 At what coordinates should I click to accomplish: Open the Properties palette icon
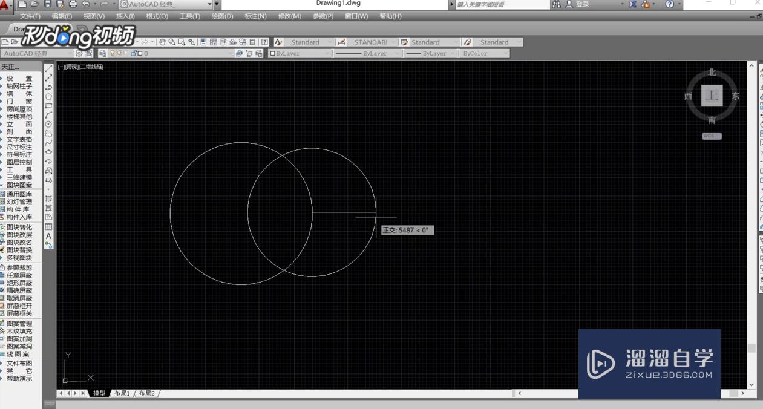click(203, 42)
